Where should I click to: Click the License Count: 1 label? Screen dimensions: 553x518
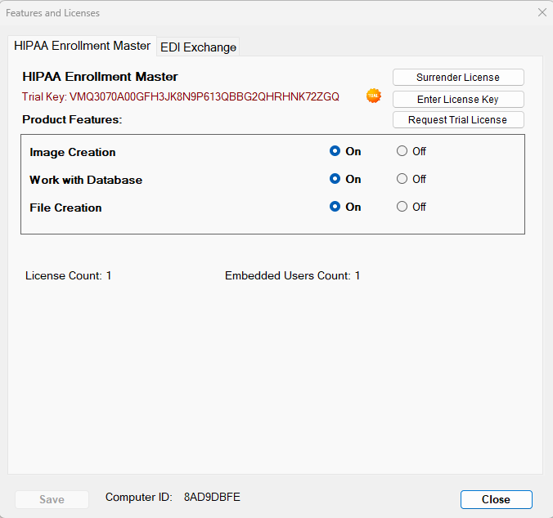pos(69,275)
